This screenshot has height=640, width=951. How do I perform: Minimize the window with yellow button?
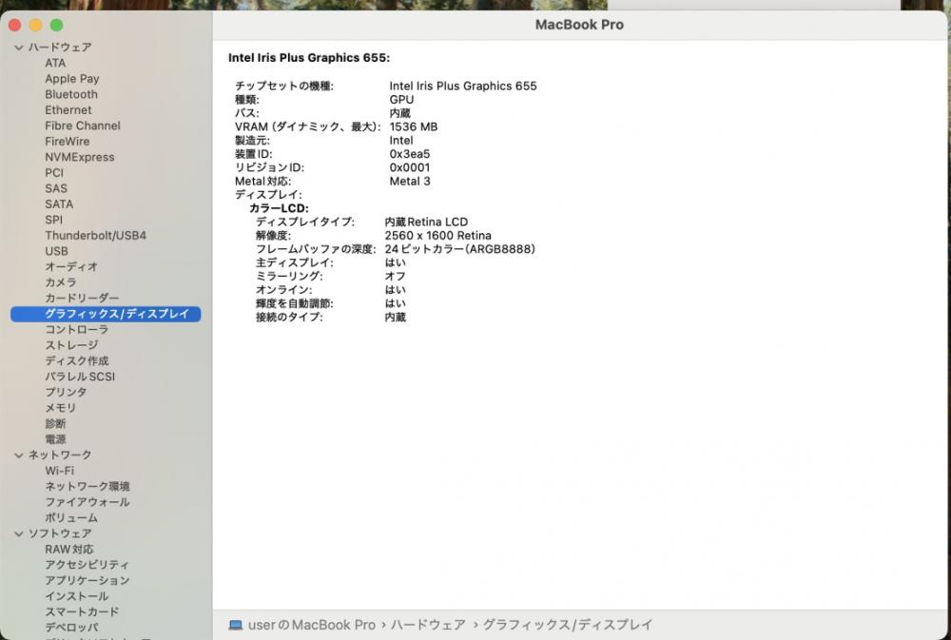coord(36,25)
